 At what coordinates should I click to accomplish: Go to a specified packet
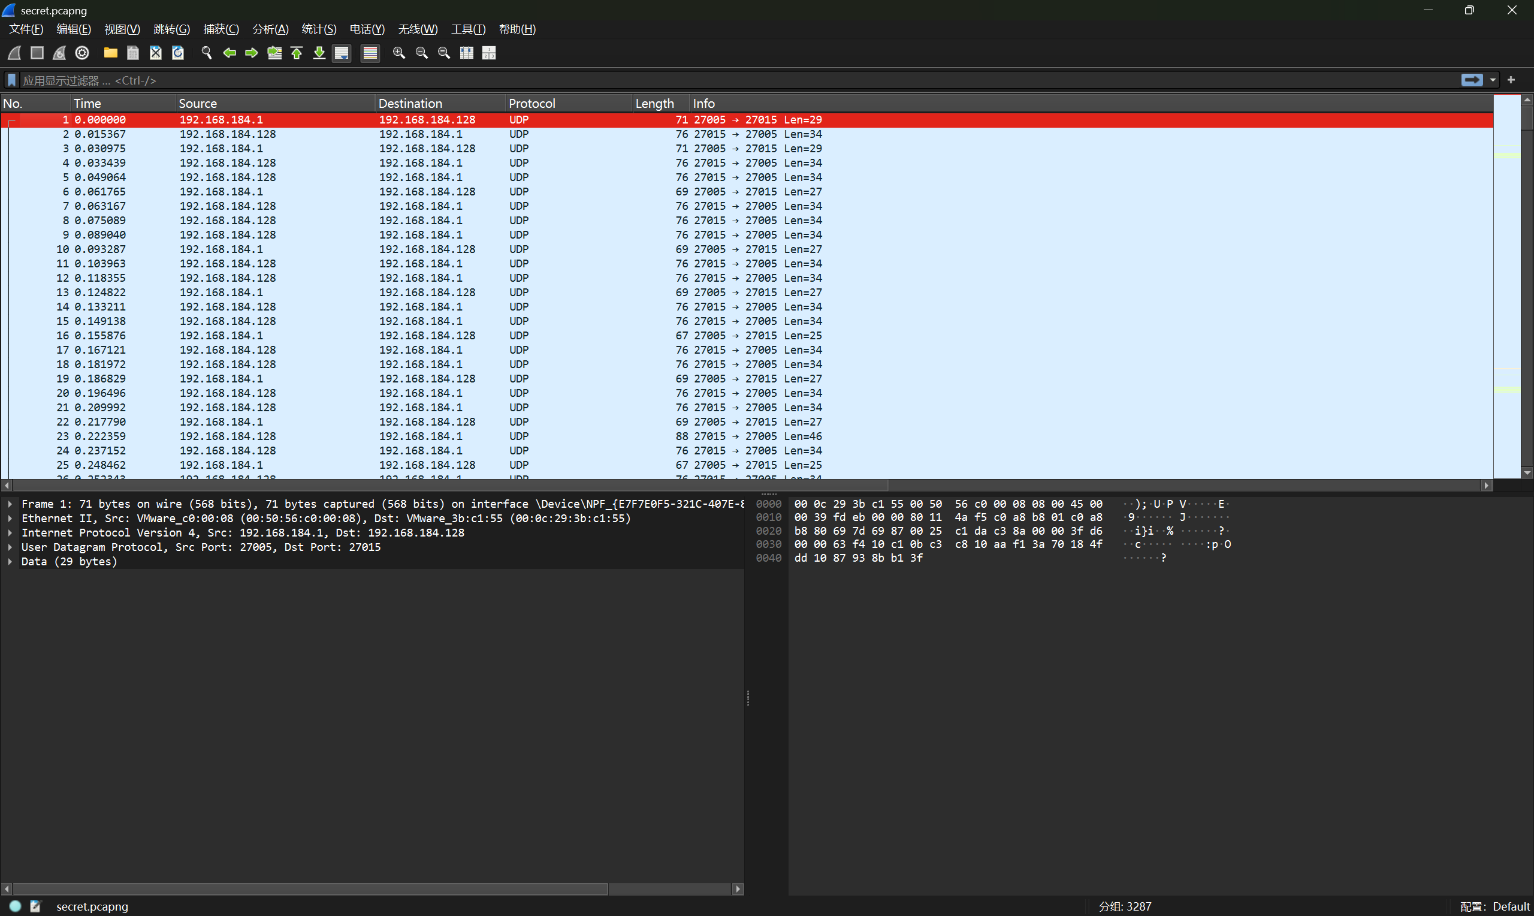click(x=274, y=53)
